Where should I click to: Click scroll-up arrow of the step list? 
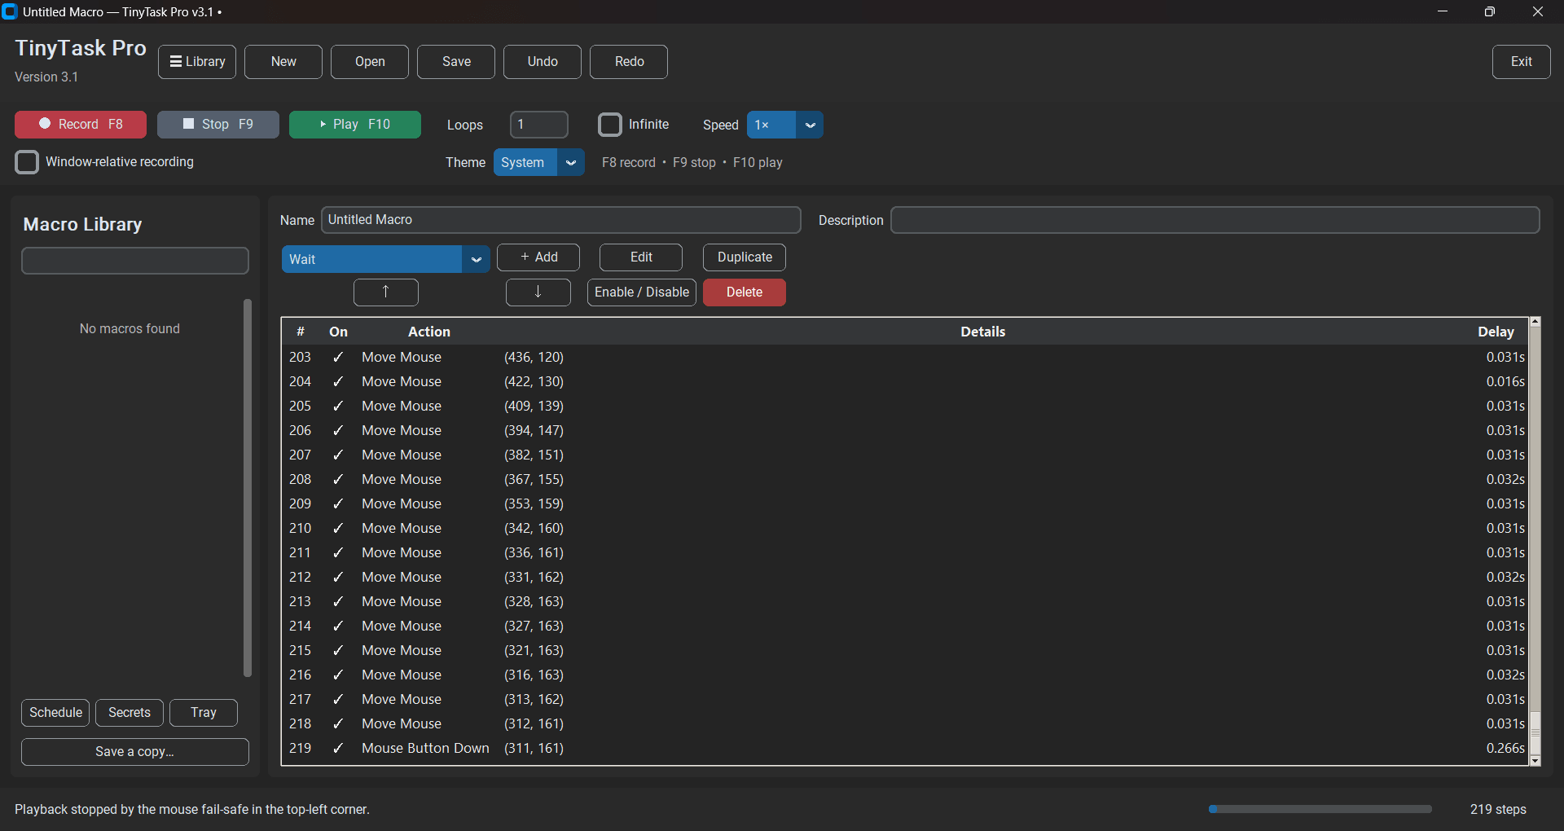(x=1535, y=322)
